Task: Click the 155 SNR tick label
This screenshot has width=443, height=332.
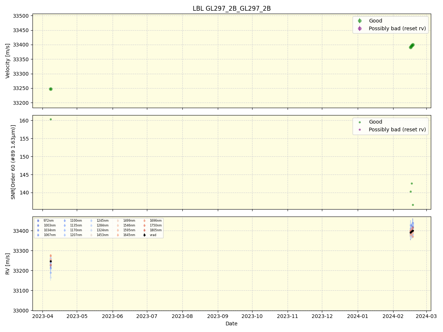Action: pos(25,139)
